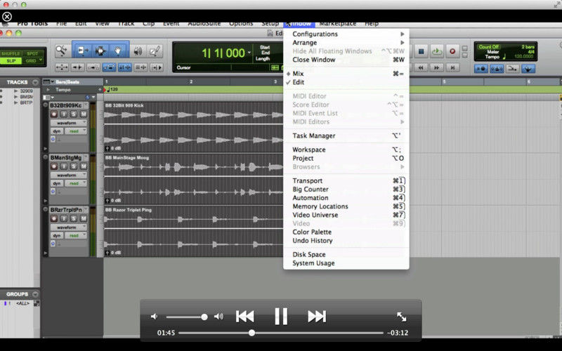Screen dimensions: 562x351
Task: Open the Tracks list menu dropdown
Action: 35,82
